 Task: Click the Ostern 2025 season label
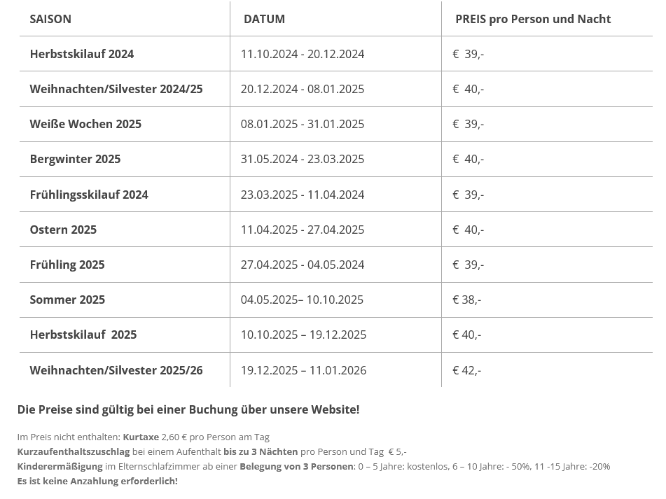coord(63,230)
